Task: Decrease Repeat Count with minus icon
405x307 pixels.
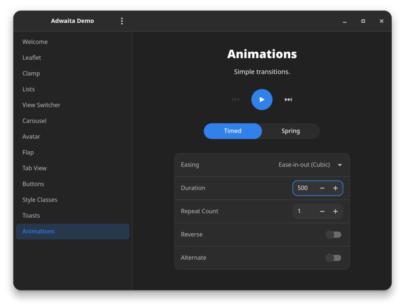Action: click(x=322, y=211)
